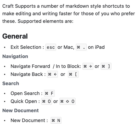The height and width of the screenshot is (124, 140).
Task: Select the Navigation subheading
Action: pyautogui.click(x=15, y=56)
